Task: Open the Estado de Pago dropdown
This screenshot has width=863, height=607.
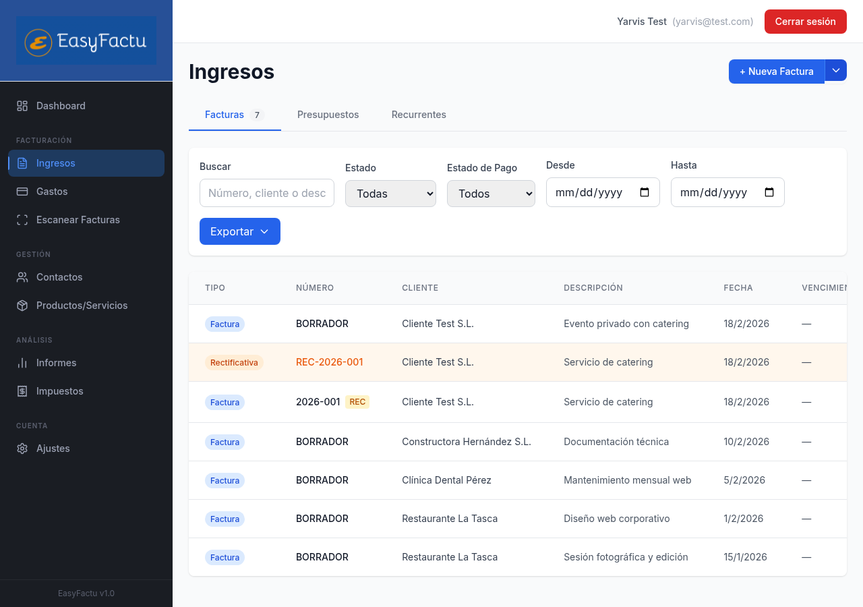Action: click(x=491, y=194)
